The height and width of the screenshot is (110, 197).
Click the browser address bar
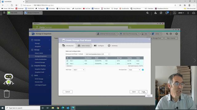point(97,5)
